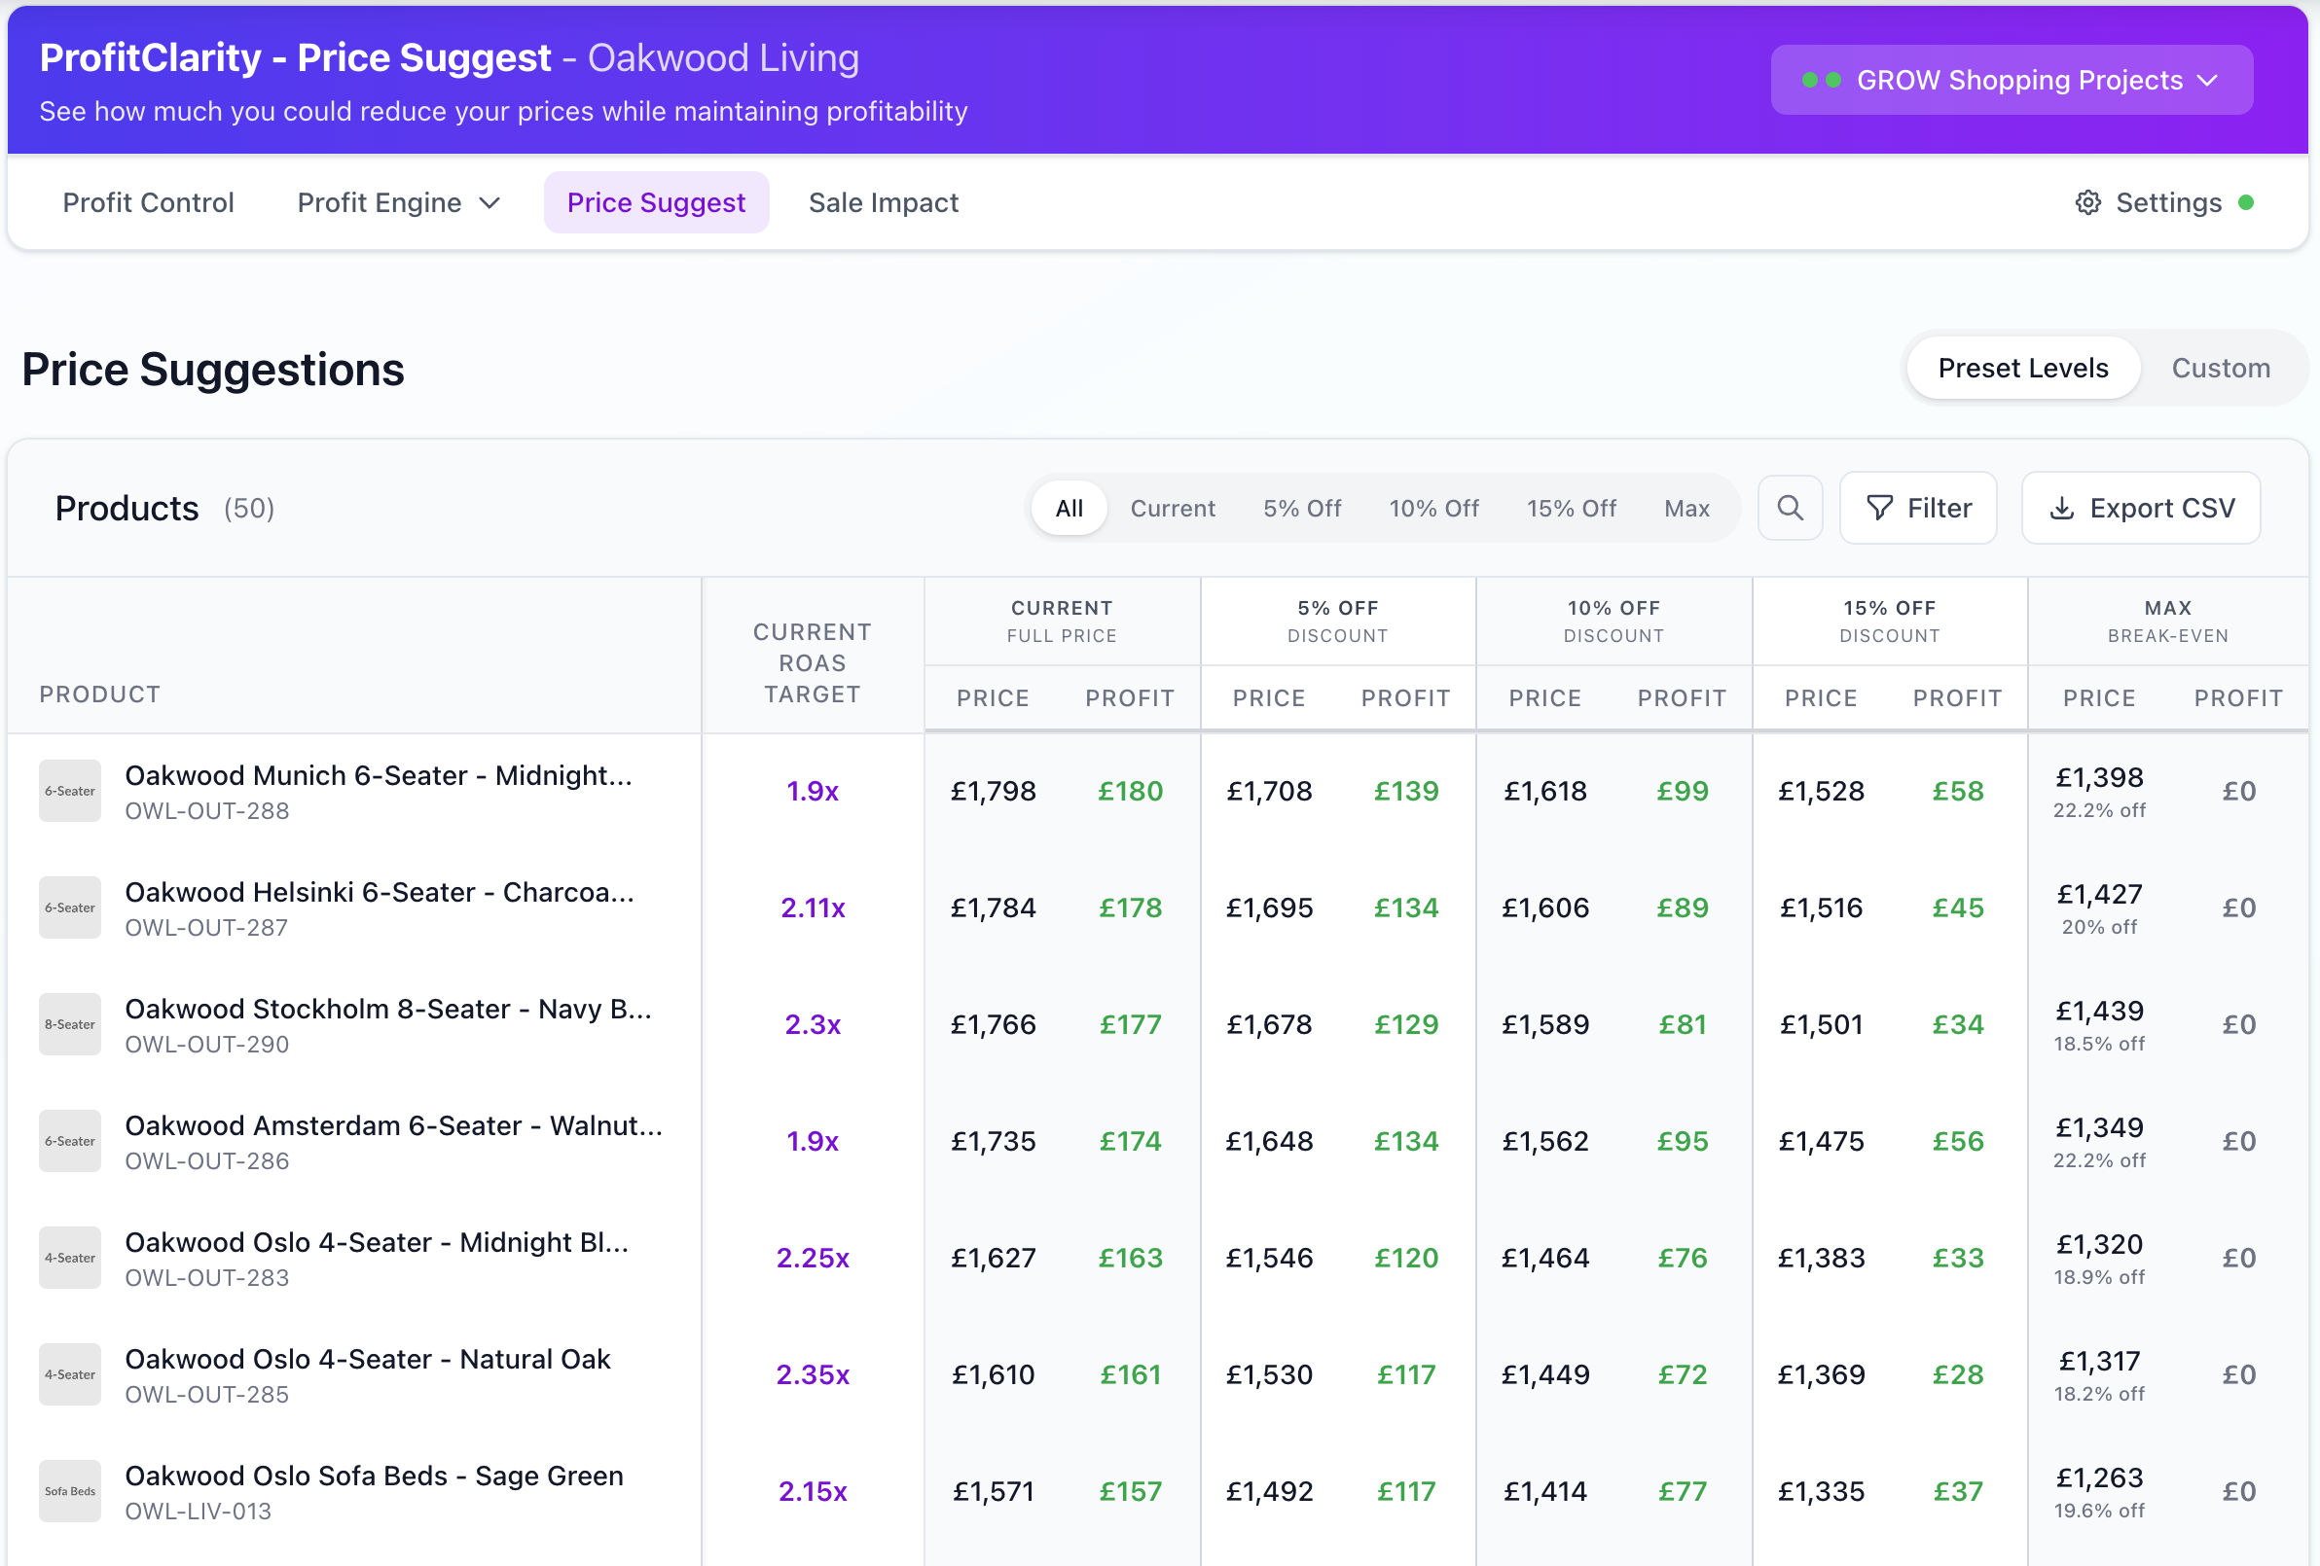Viewport: 2320px width, 1566px height.
Task: Select the Preset Levels mode
Action: tap(2022, 368)
